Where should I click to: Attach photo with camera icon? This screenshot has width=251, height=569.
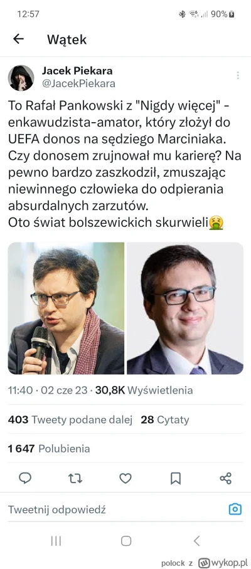pos(235,509)
